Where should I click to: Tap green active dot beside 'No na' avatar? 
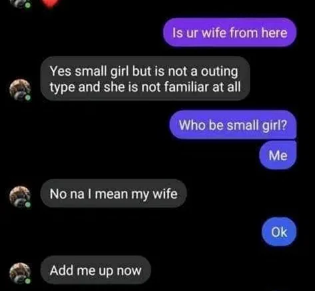click(28, 204)
